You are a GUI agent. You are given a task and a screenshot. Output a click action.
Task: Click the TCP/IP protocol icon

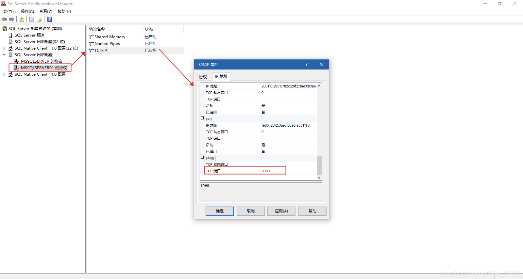(91, 51)
